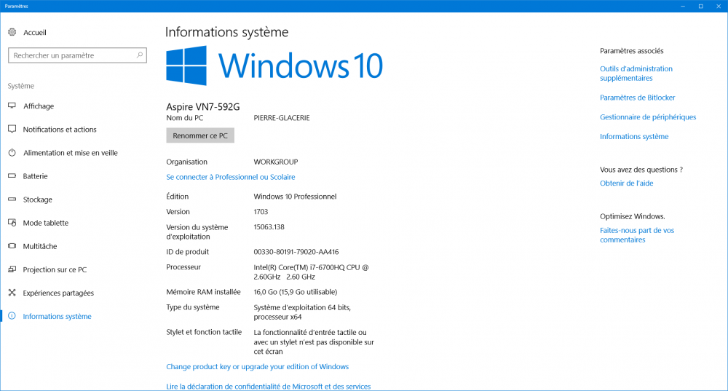Viewport: 728px width, 391px height.
Task: Click the Affichage monitor icon
Action: click(x=12, y=106)
